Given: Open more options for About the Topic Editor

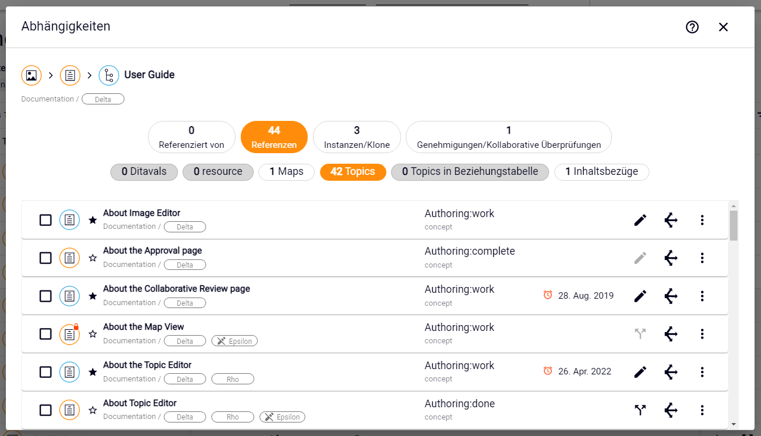Looking at the screenshot, I should pyautogui.click(x=702, y=372).
